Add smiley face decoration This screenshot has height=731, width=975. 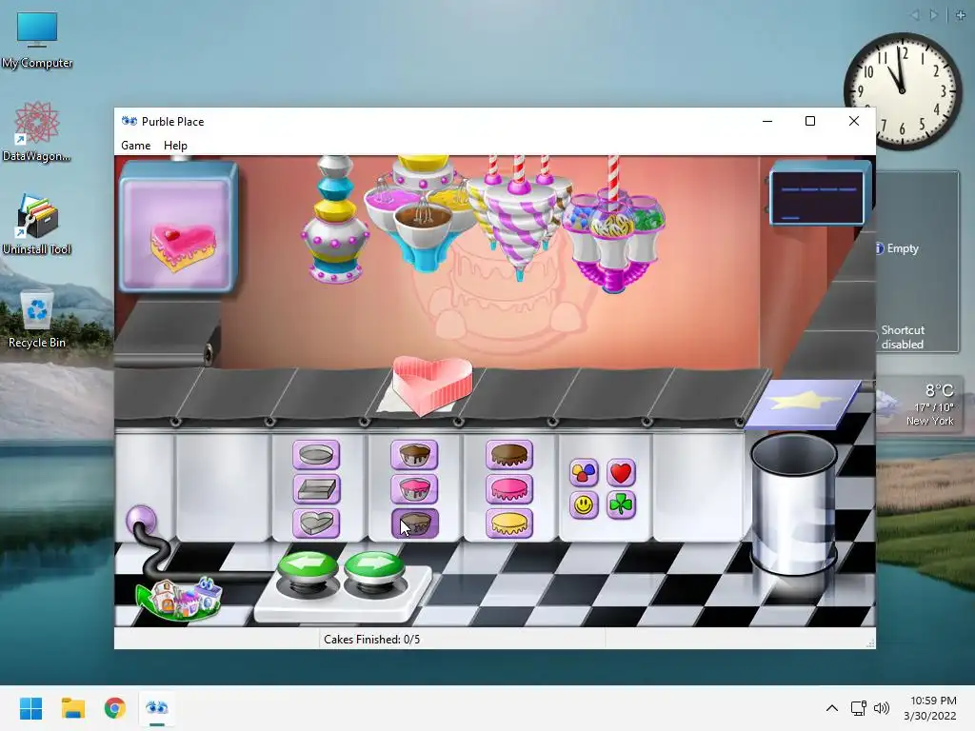(584, 504)
